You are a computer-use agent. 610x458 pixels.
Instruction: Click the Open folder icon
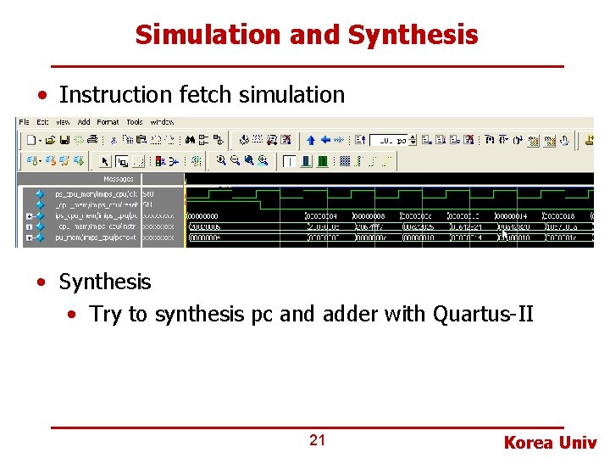click(x=50, y=140)
